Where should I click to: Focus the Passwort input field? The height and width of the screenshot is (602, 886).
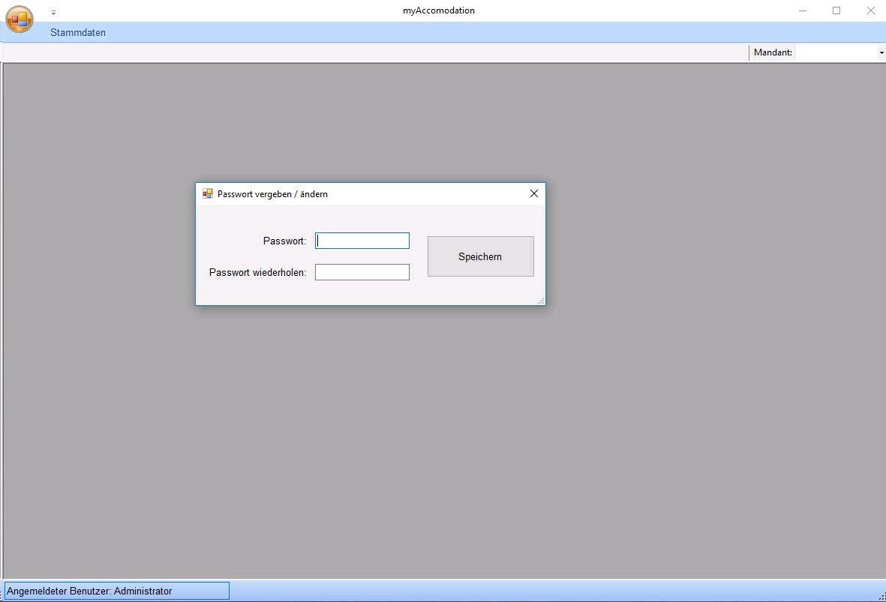coord(362,241)
